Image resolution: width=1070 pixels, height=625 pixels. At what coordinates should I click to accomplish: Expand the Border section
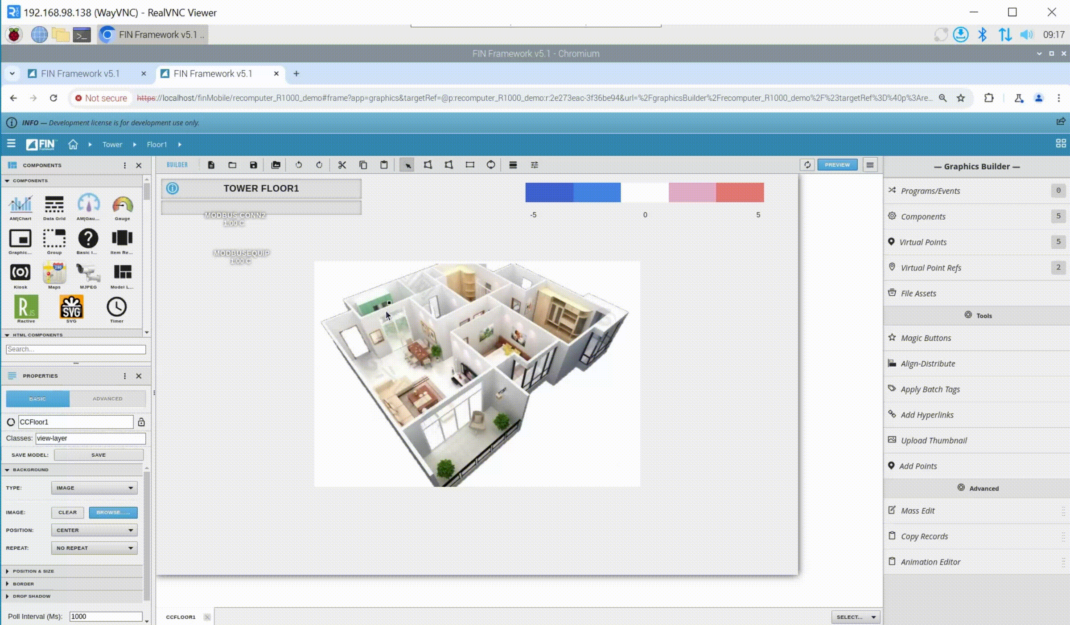coord(73,584)
